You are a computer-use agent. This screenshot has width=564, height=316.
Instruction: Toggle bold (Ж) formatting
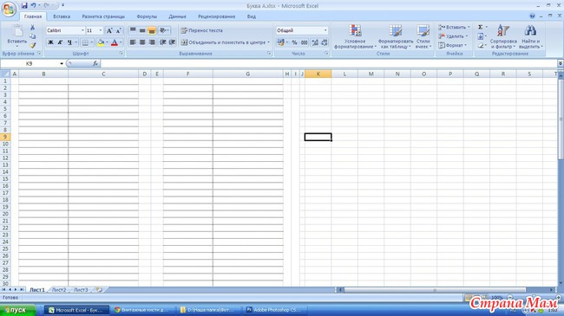click(x=50, y=42)
